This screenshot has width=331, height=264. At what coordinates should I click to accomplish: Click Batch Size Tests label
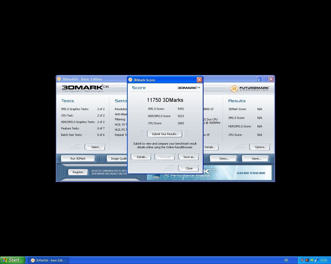(x=72, y=135)
